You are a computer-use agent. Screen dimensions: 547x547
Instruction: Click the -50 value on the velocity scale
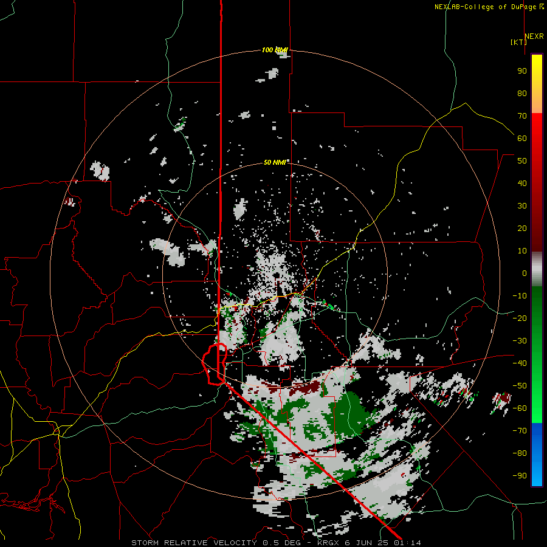[x=520, y=385]
